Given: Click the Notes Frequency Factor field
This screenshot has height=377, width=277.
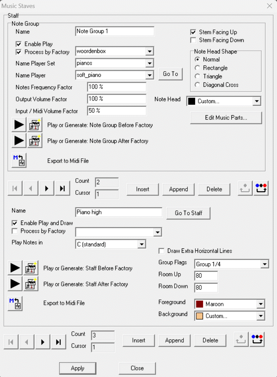Looking at the screenshot, I should tap(117, 87).
